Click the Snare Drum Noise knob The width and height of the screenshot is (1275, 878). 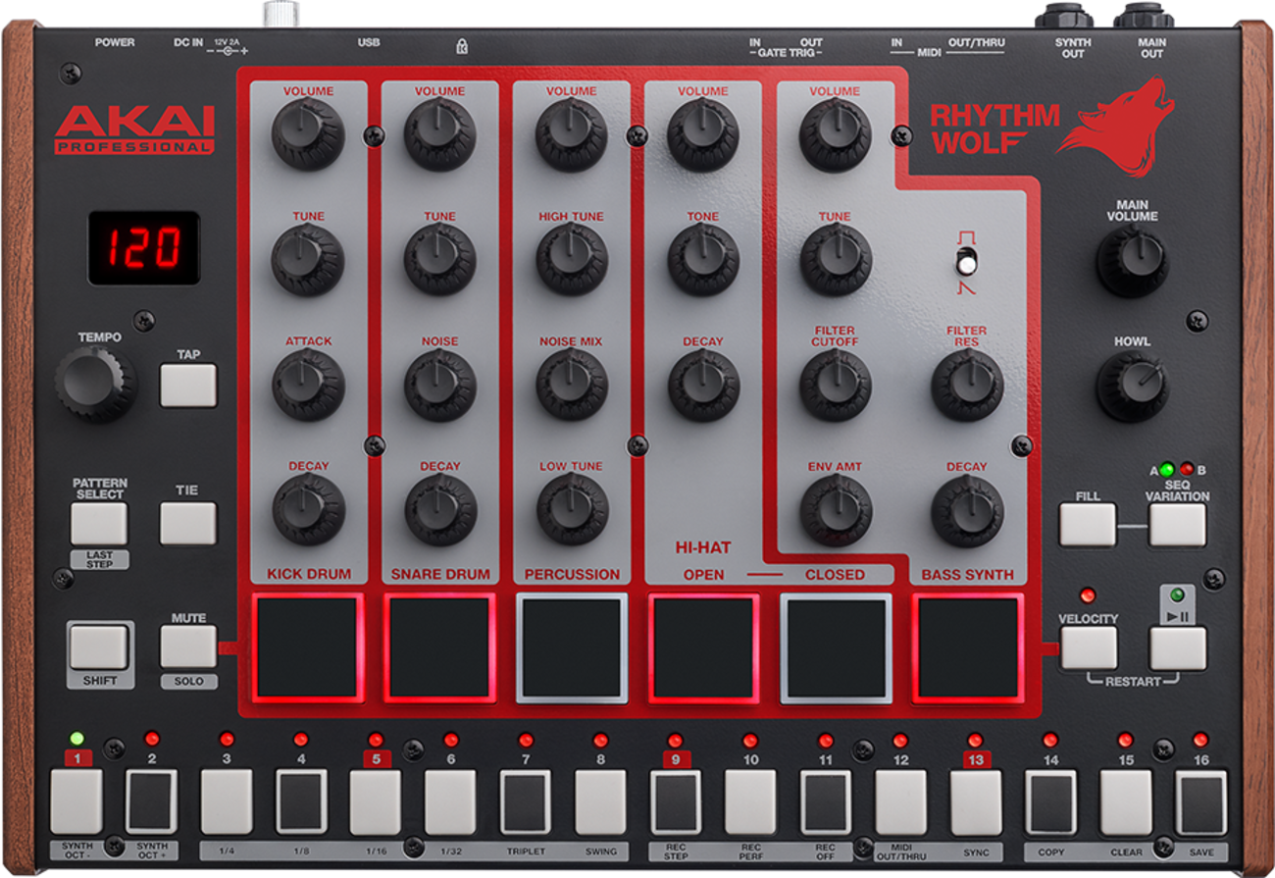(440, 385)
